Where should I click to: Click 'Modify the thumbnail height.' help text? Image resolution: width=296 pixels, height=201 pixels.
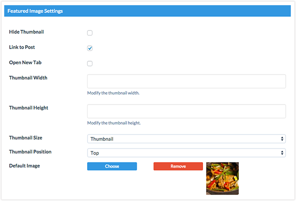114,123
